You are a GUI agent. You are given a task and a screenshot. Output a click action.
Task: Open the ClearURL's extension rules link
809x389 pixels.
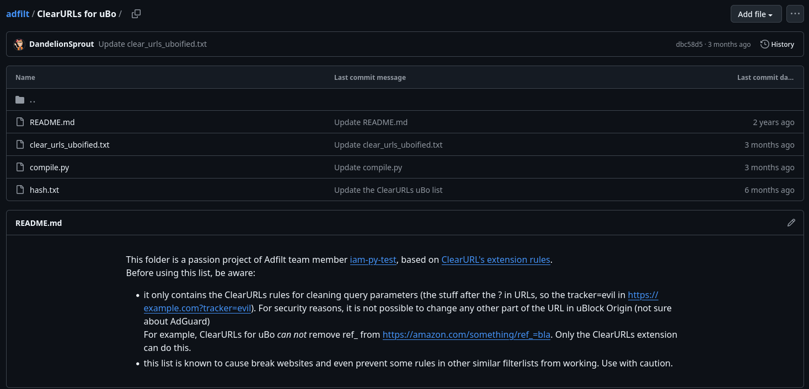[496, 260]
